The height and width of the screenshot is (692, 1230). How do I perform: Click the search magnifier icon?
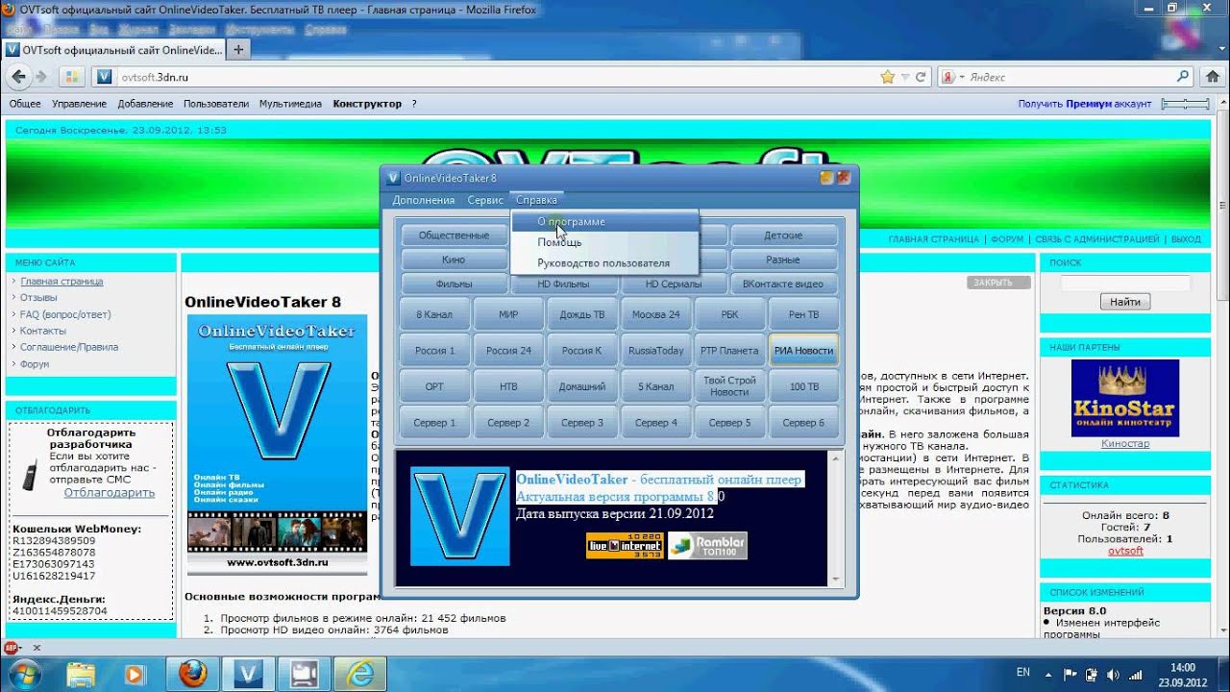point(1183,77)
